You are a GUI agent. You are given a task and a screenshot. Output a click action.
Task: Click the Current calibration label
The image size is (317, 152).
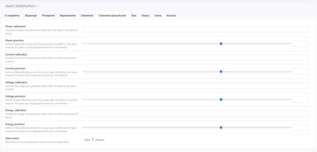(16, 54)
